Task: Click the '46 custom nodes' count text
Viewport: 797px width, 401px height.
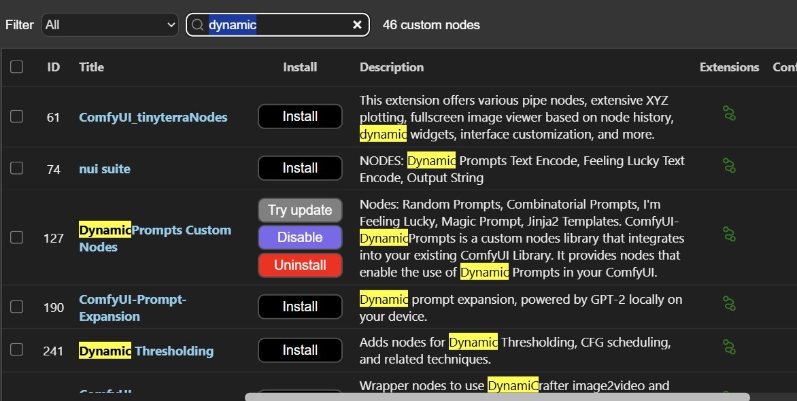Action: click(x=431, y=25)
